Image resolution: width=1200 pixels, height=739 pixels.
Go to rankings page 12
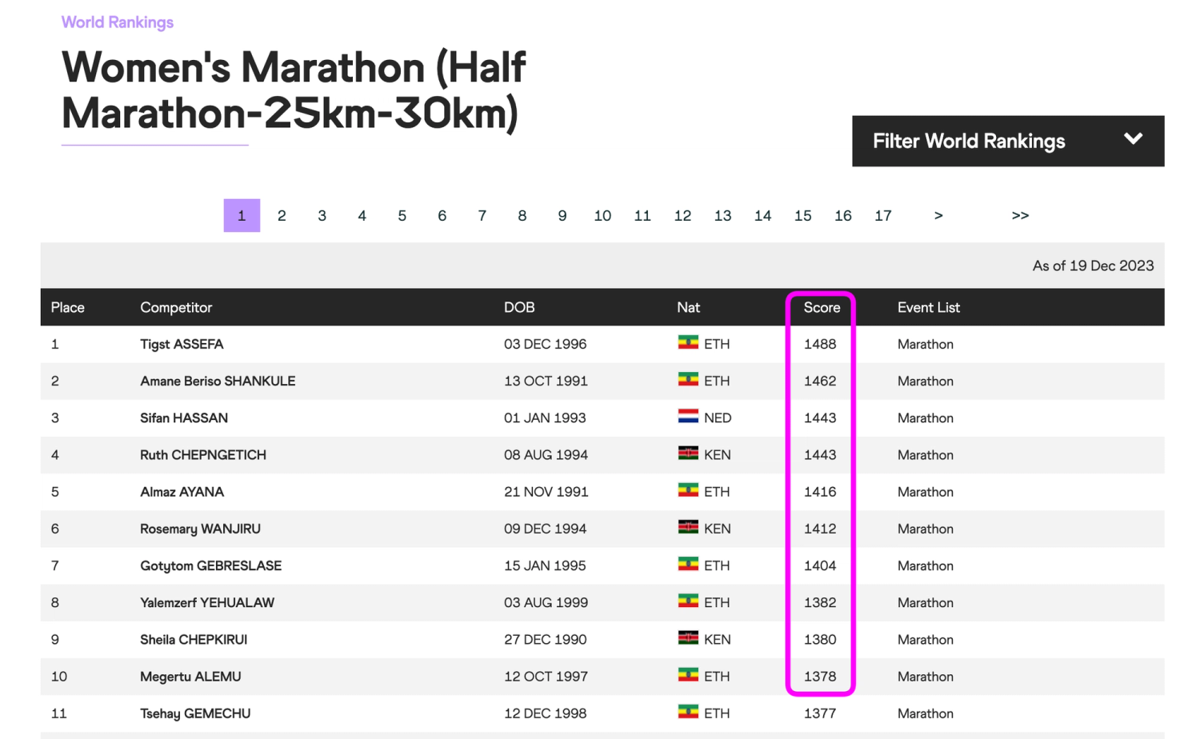click(x=682, y=216)
